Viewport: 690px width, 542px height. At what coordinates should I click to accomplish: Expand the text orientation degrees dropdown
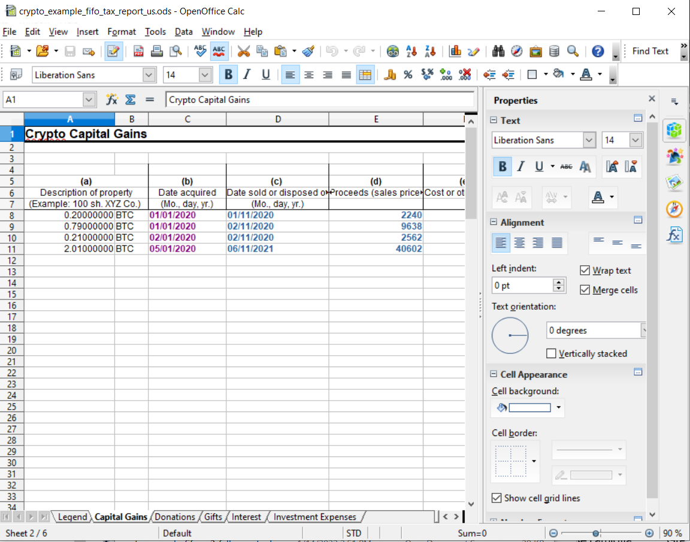pos(643,330)
